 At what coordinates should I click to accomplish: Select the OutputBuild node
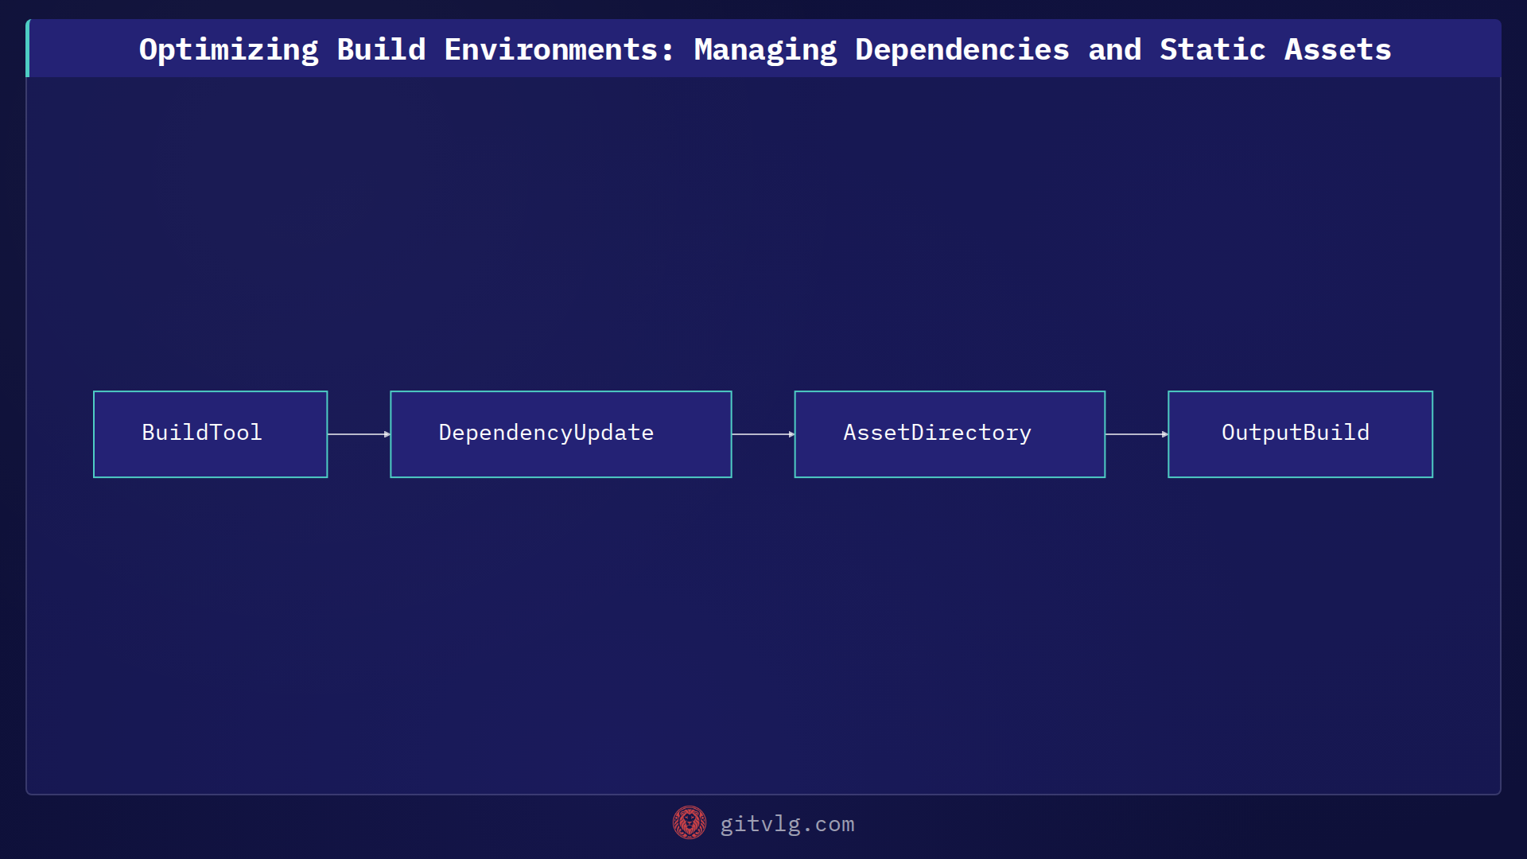point(1300,433)
